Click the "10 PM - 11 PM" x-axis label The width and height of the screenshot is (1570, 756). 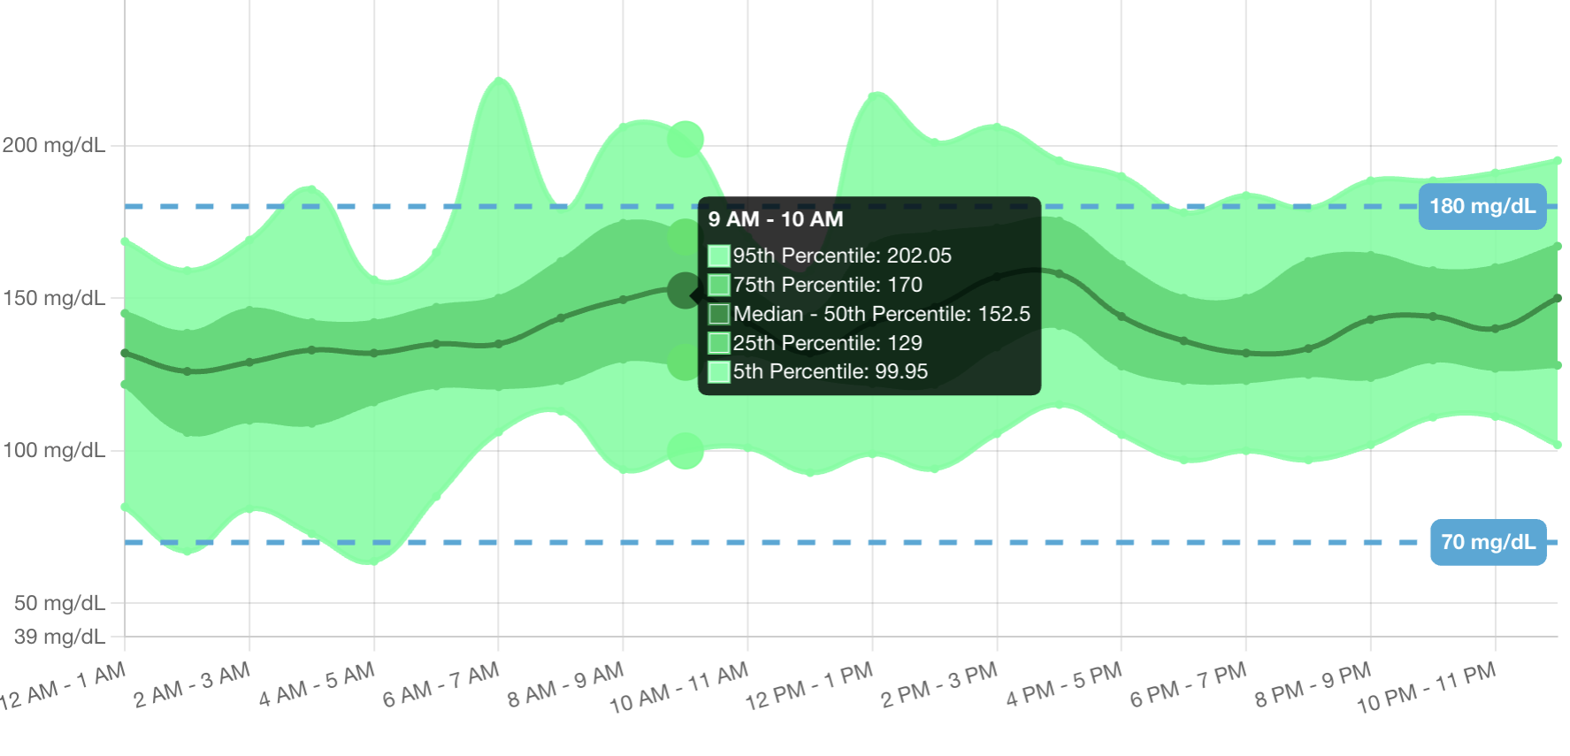click(x=1426, y=688)
